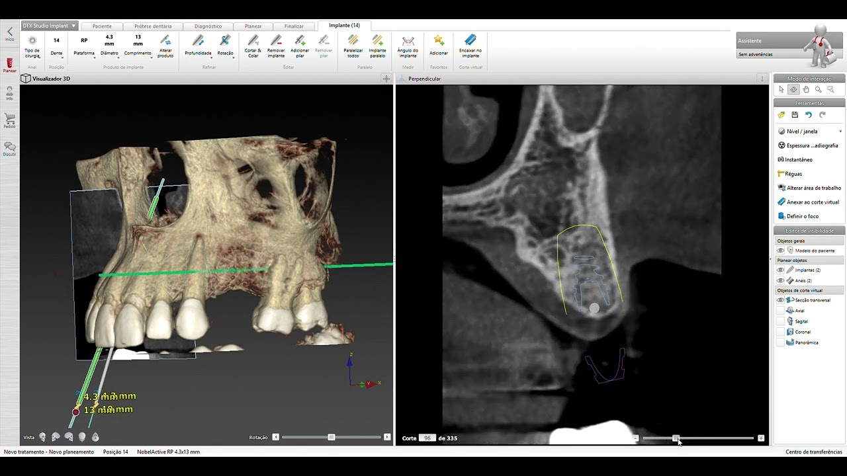Click the slice slider plus button
847x476 pixels.
click(761, 438)
